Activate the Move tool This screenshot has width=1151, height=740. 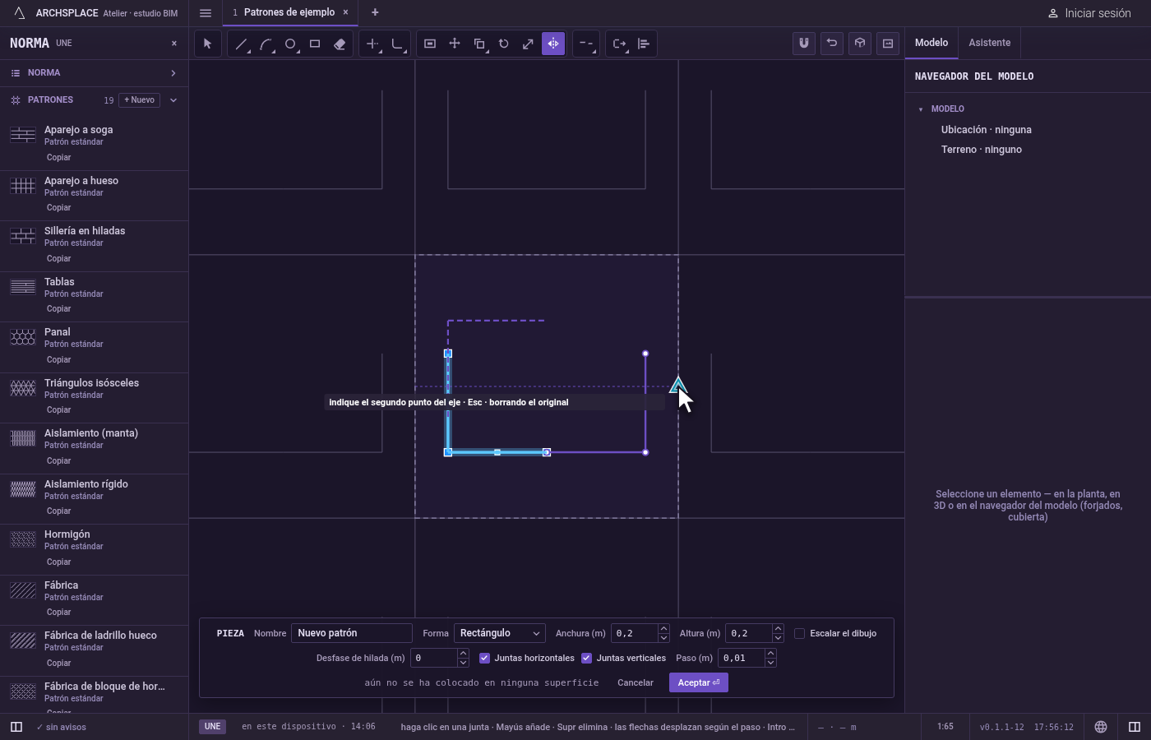click(455, 44)
